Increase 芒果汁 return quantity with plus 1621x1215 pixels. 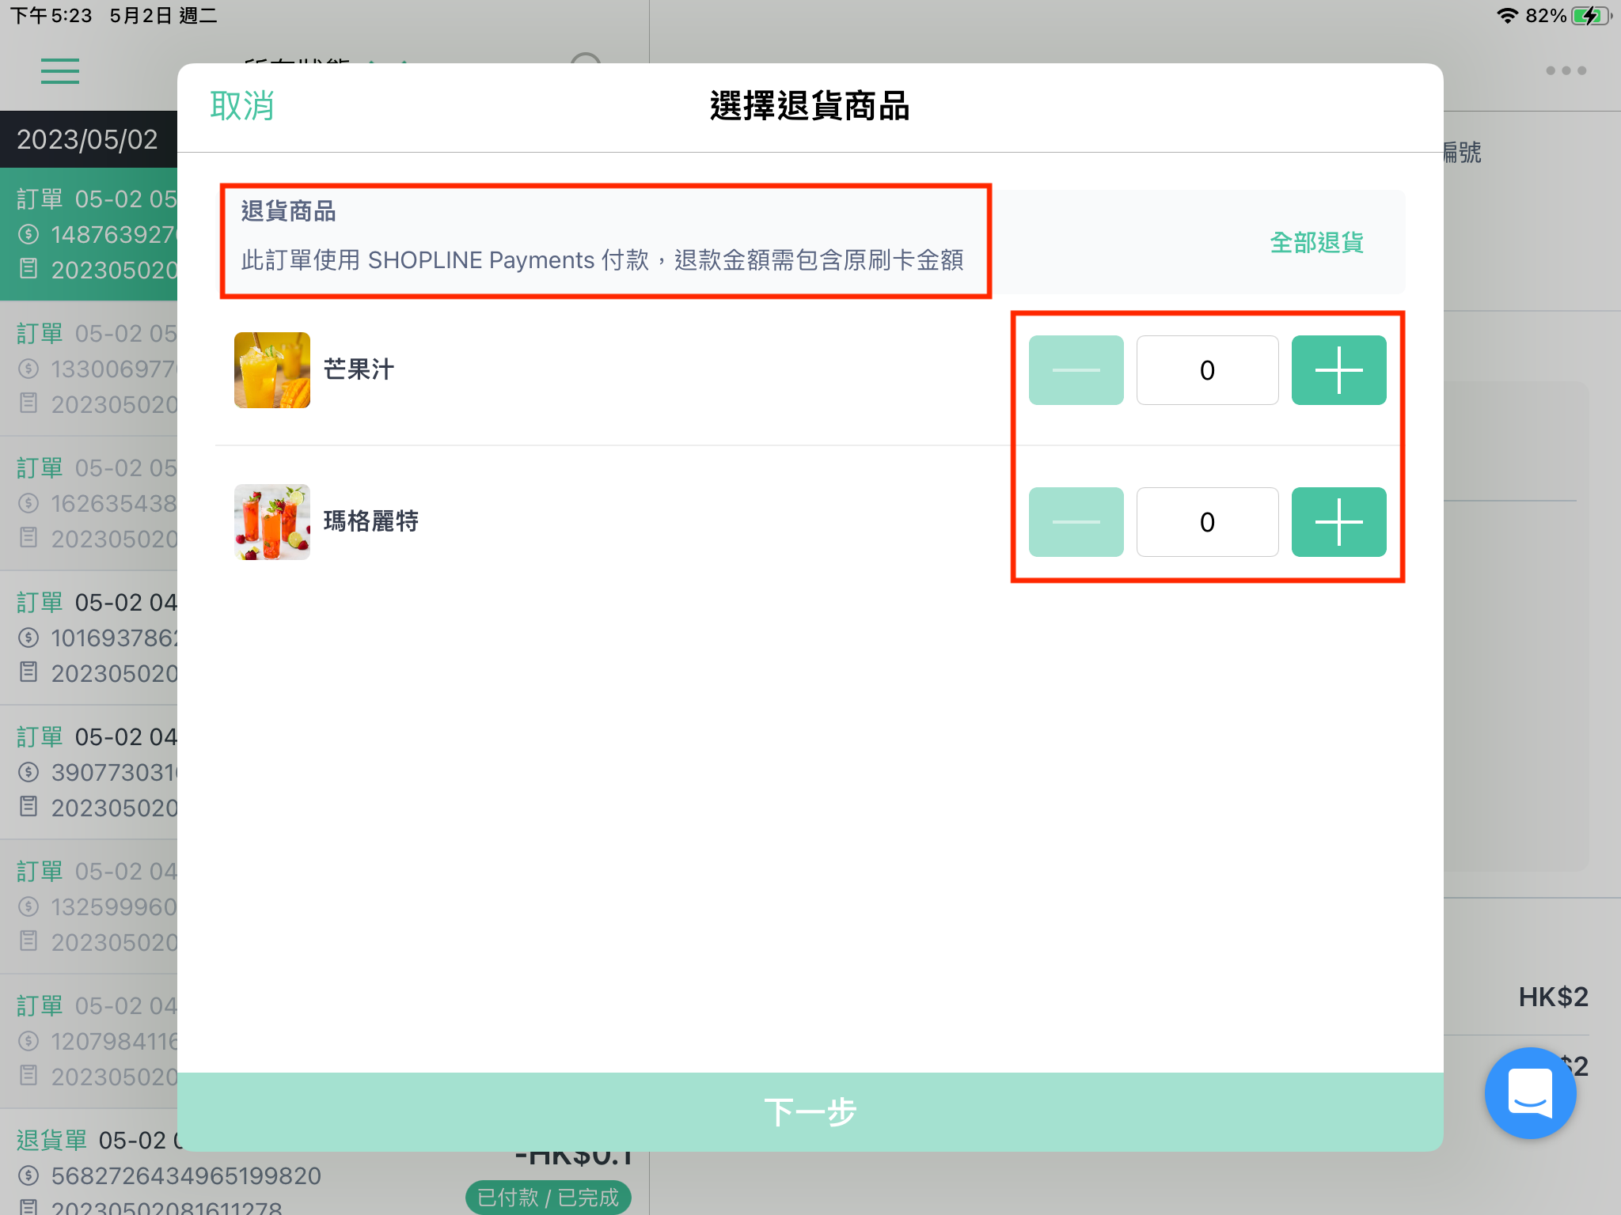(x=1338, y=370)
